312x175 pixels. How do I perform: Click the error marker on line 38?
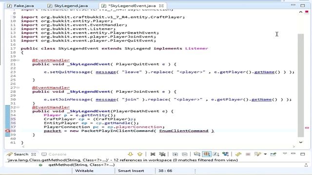pos(8,131)
